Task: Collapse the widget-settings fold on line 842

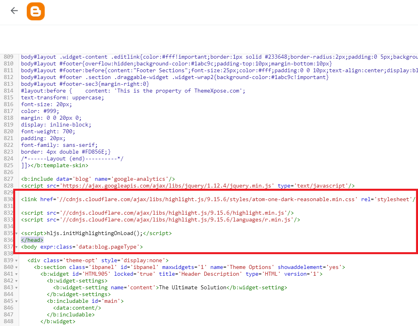Action: [x=16, y=281]
